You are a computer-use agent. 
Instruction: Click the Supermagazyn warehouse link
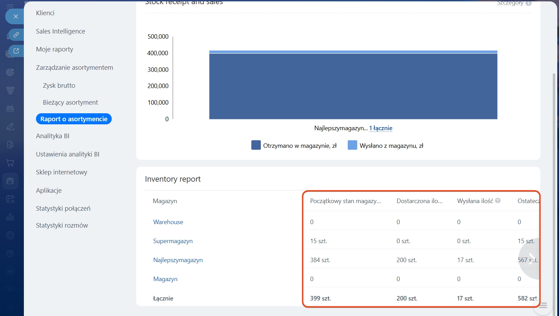[173, 241]
